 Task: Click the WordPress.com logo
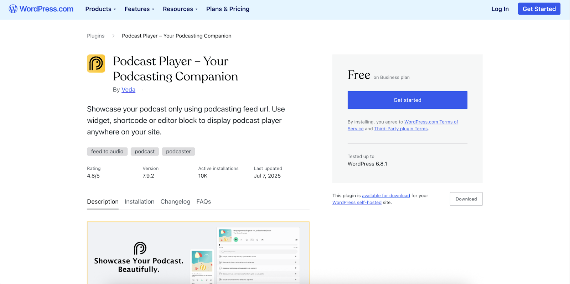(41, 9)
